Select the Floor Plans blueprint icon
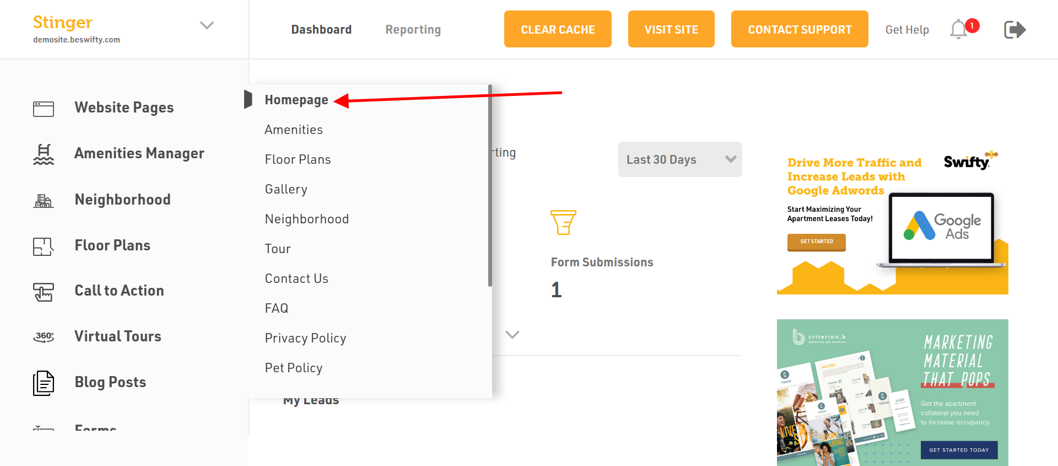The height and width of the screenshot is (466, 1058). (x=44, y=247)
